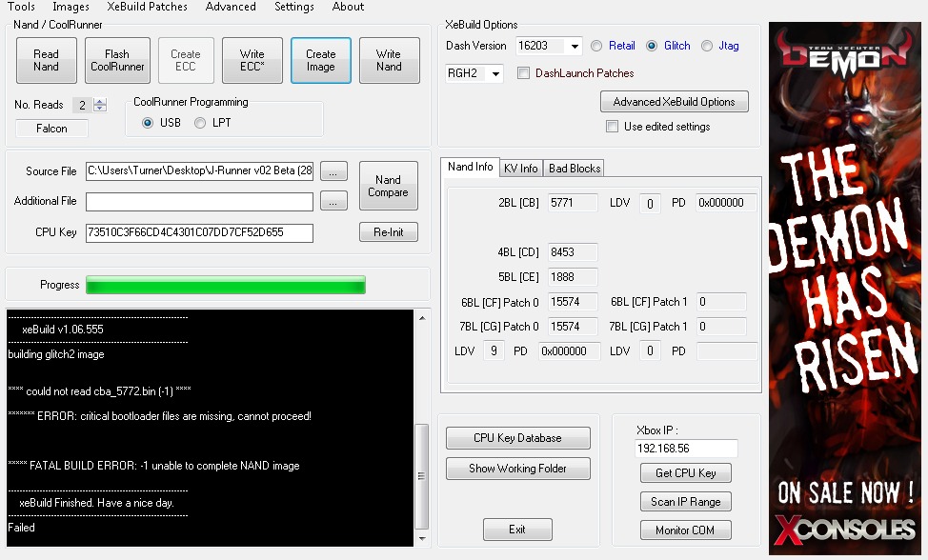
Task: Click the log console scrollbar thumb
Action: coord(422,476)
